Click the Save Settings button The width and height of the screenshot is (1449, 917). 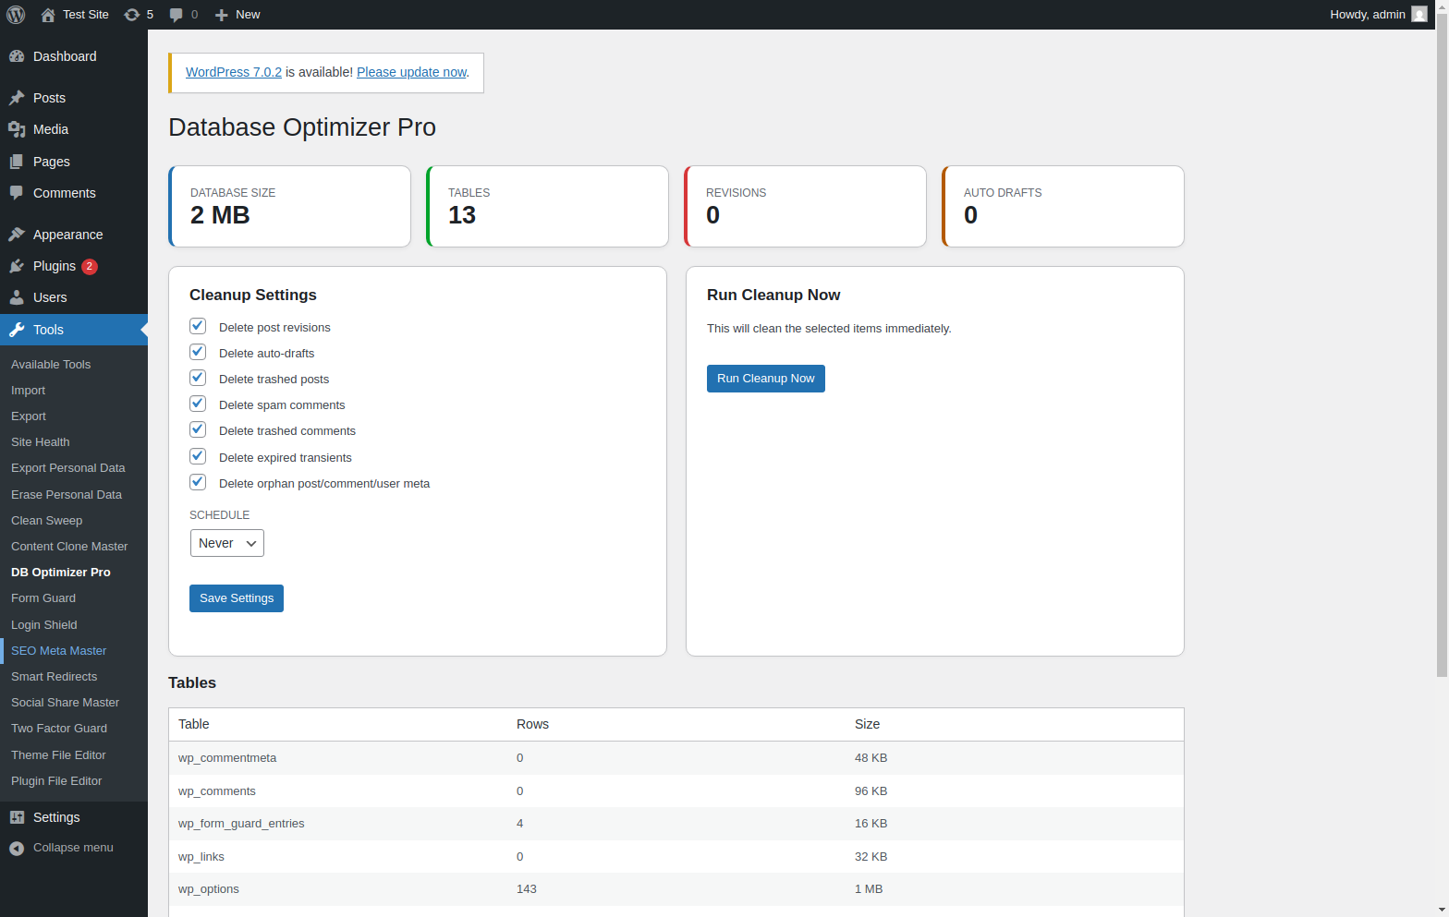(x=237, y=598)
